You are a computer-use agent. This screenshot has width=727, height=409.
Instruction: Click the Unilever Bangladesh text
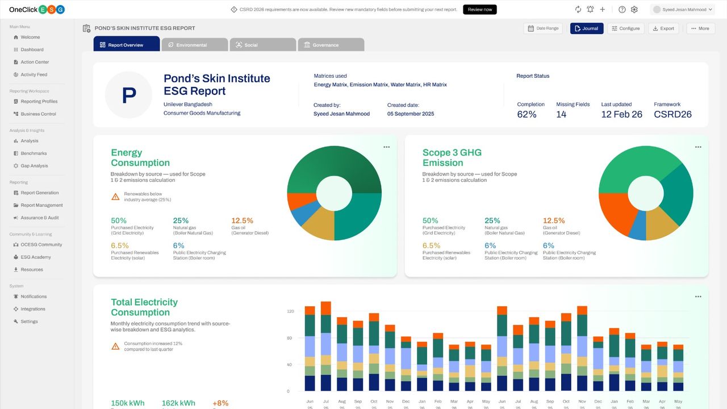(x=188, y=105)
